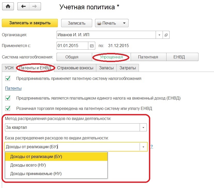Expand the organization dropdown list
The height and width of the screenshot is (188, 214).
point(159,35)
